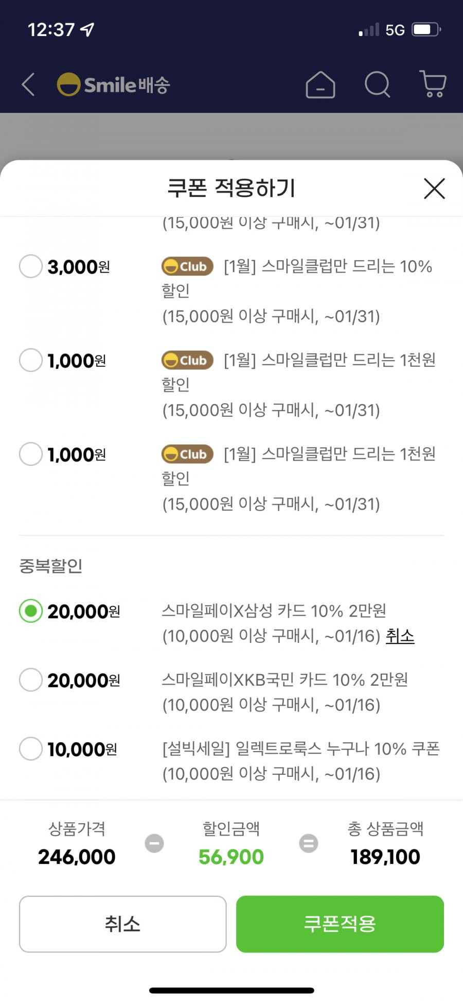The width and height of the screenshot is (463, 1003).
Task: Tap the 할인금액 56,900 amount
Action: tap(231, 857)
